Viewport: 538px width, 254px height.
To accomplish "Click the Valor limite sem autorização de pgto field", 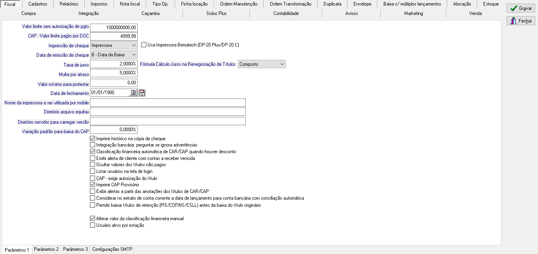I will 114,27.
